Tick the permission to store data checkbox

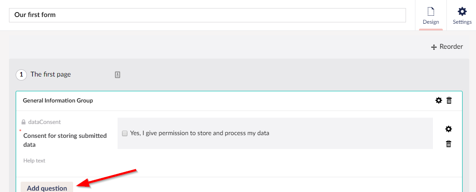125,133
